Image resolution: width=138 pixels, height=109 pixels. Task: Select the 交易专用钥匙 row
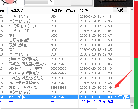(x=65, y=40)
